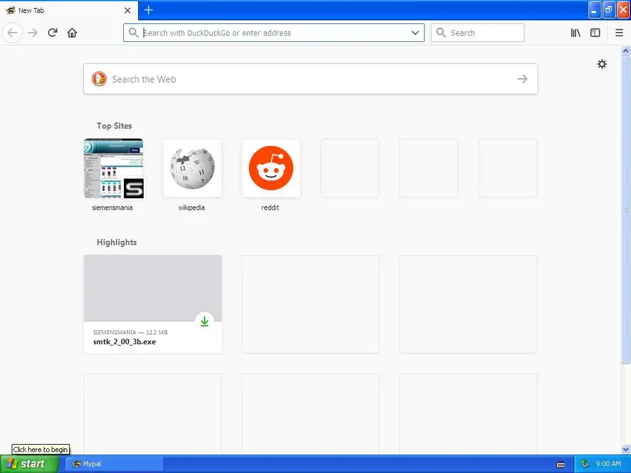Screen dimensions: 631x473
Task: Open the hamburger application menu
Action: click(x=619, y=33)
